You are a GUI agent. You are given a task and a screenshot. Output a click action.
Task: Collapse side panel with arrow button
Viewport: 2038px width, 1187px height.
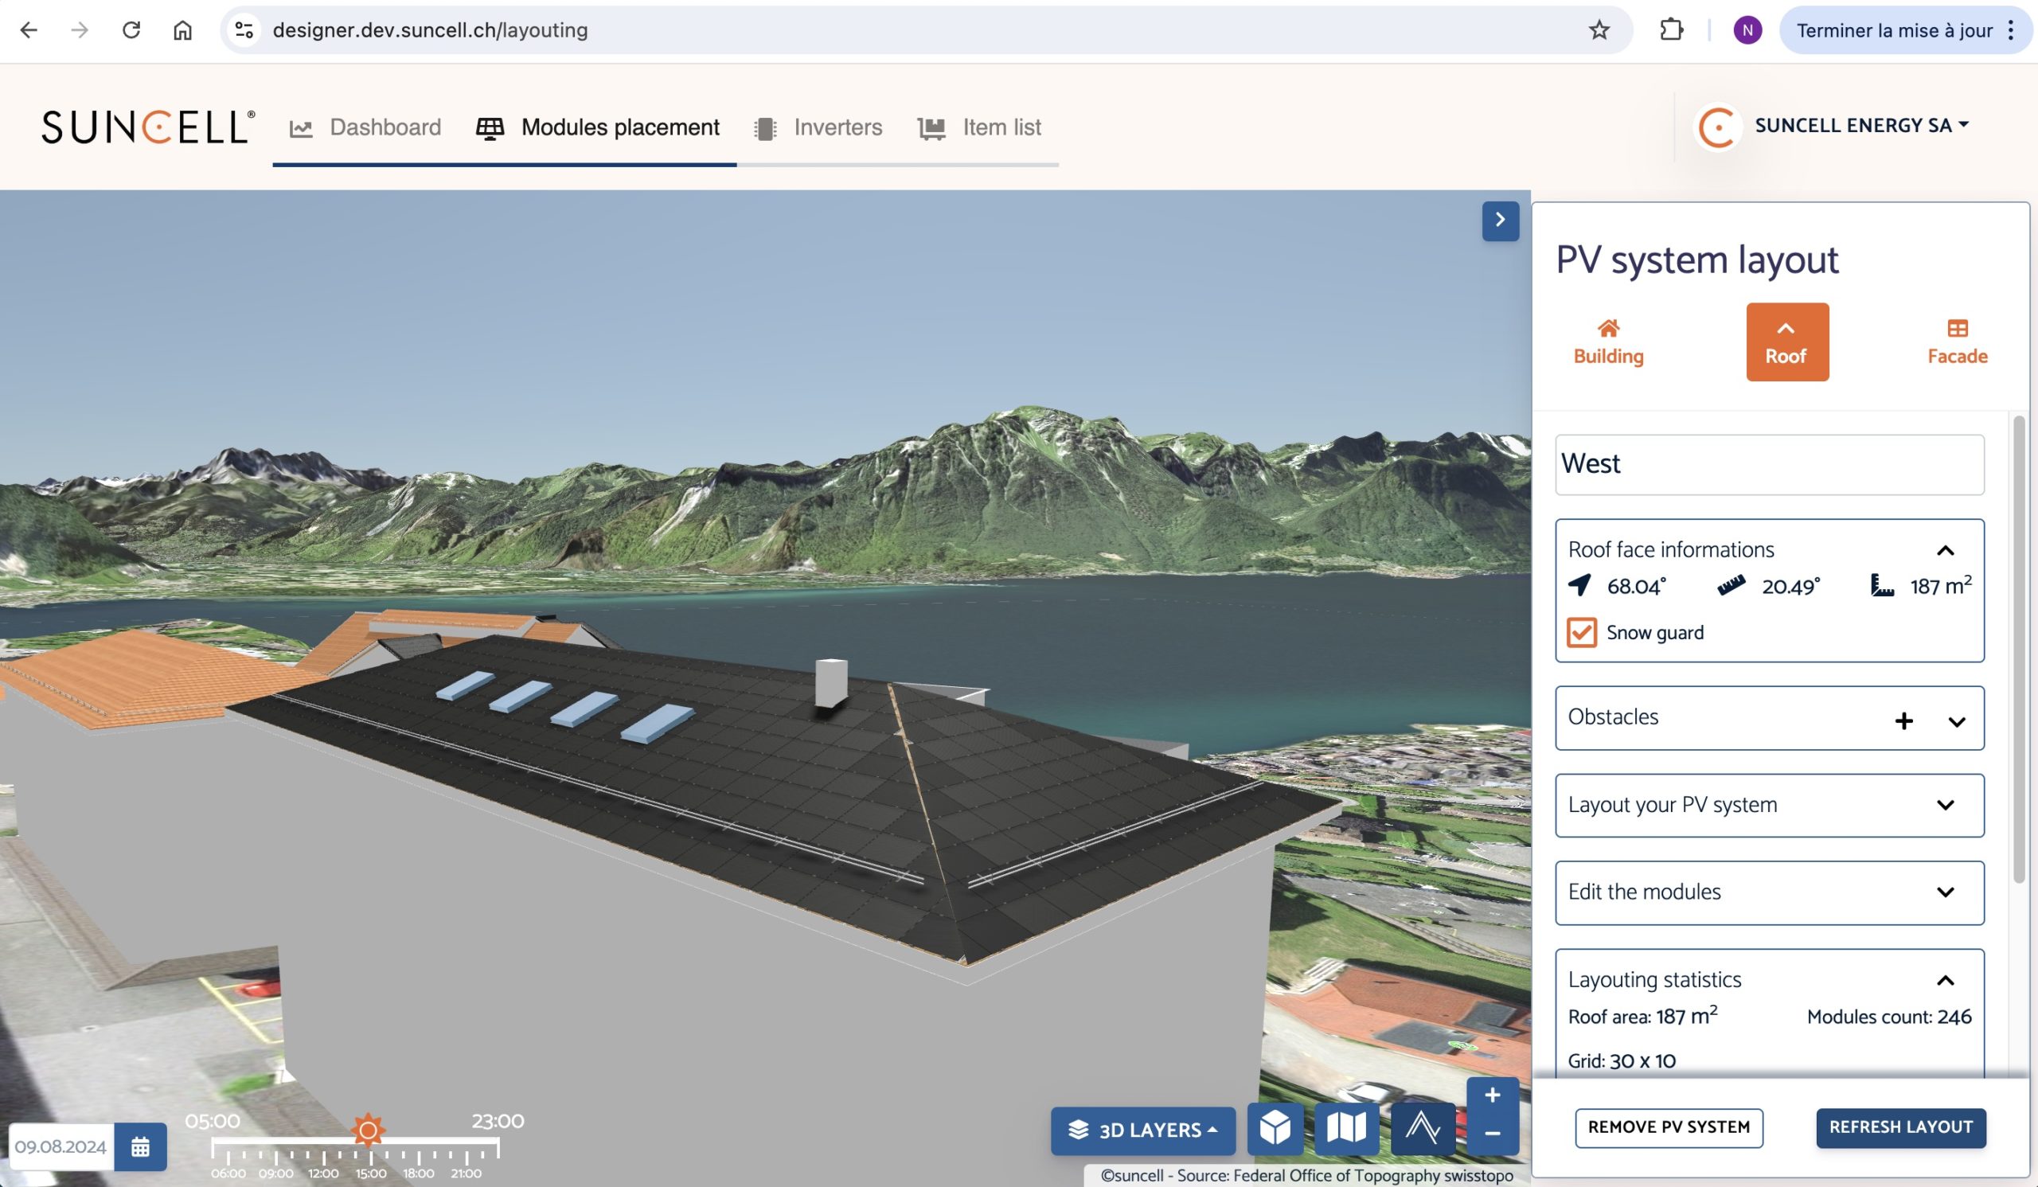point(1500,220)
